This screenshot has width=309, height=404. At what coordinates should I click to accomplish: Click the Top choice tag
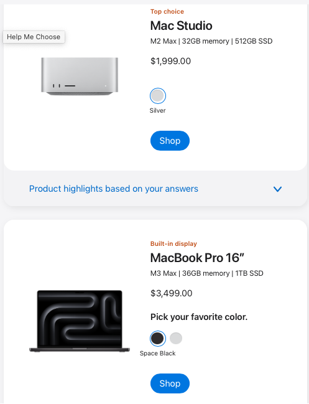click(167, 12)
